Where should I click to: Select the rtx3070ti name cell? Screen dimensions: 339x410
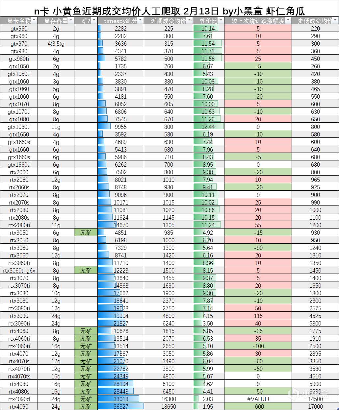point(19,286)
